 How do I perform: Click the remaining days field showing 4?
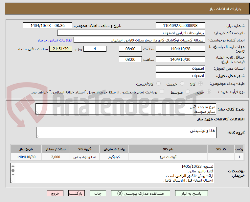pyautogui.click(x=95, y=49)
